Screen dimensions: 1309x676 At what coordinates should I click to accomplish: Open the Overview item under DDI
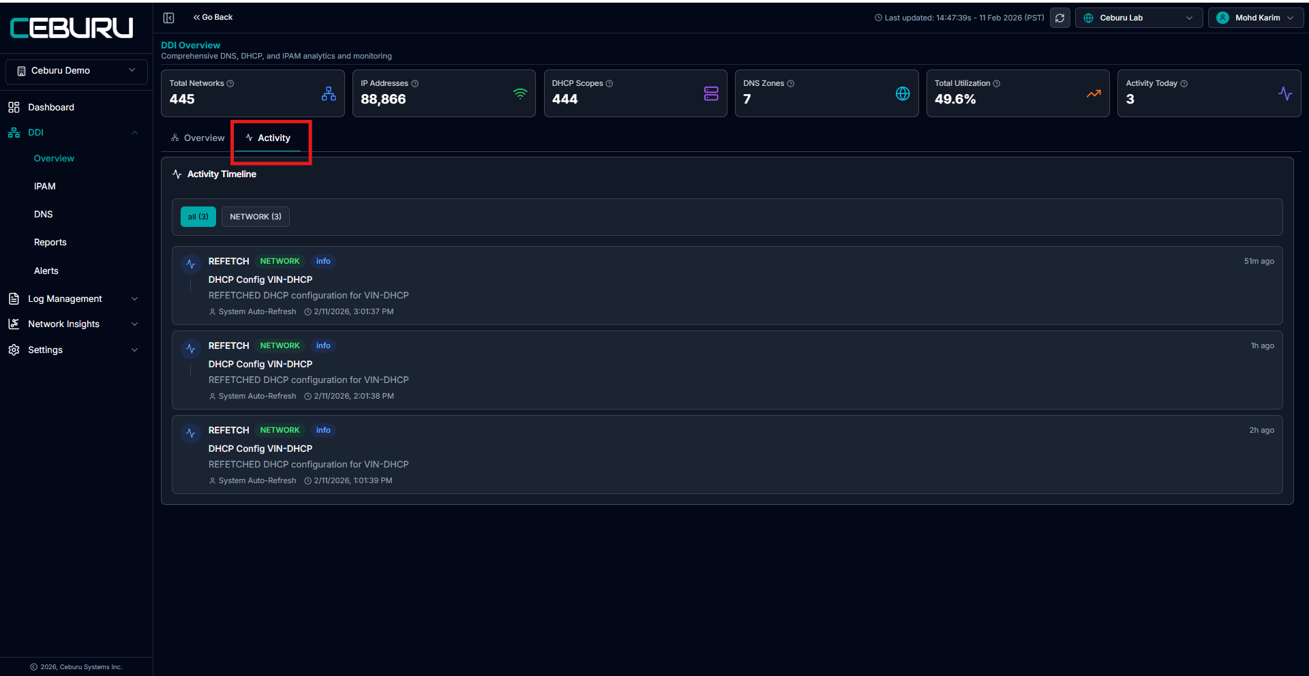point(54,158)
